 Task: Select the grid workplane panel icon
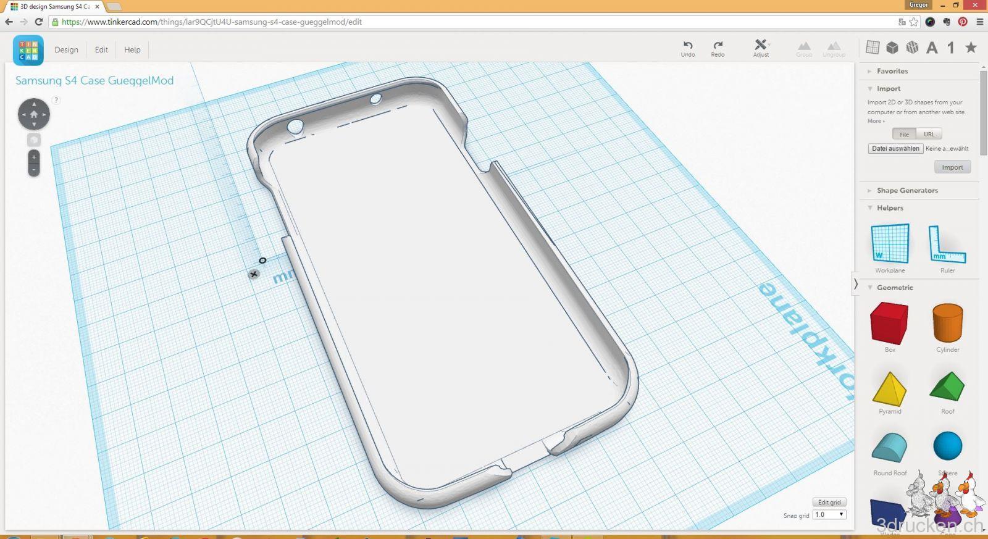click(873, 47)
